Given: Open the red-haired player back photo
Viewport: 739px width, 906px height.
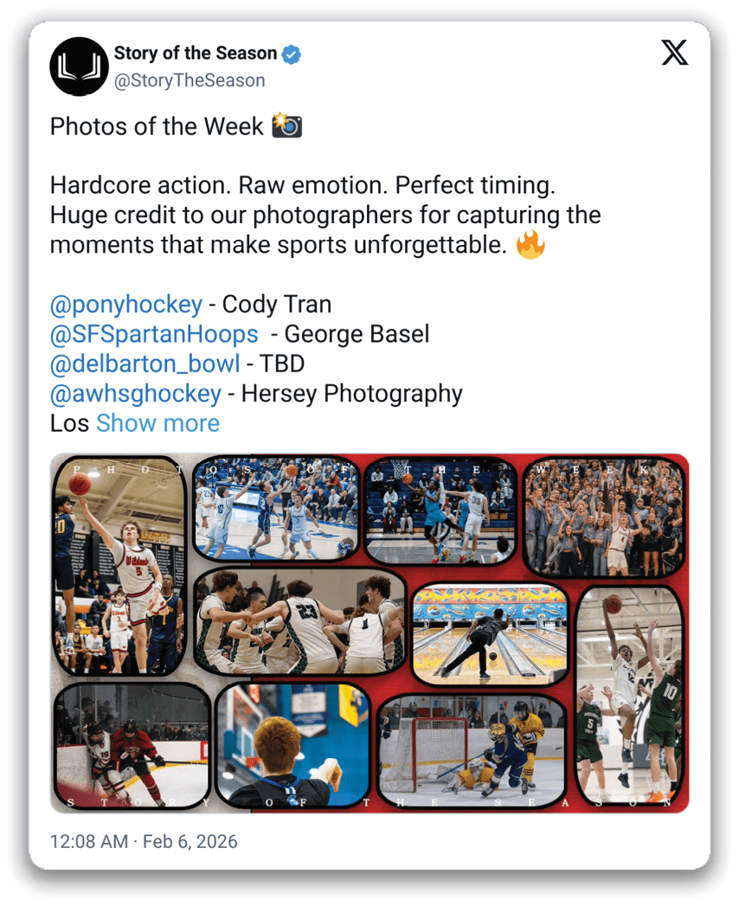Looking at the screenshot, I should pyautogui.click(x=292, y=745).
